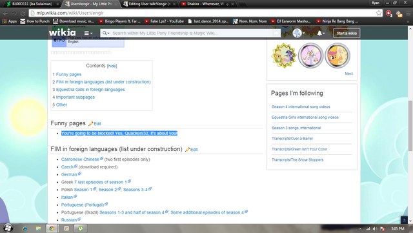Open Portuguese (Portugal) link
This screenshot has height=233, width=413.
point(83,205)
